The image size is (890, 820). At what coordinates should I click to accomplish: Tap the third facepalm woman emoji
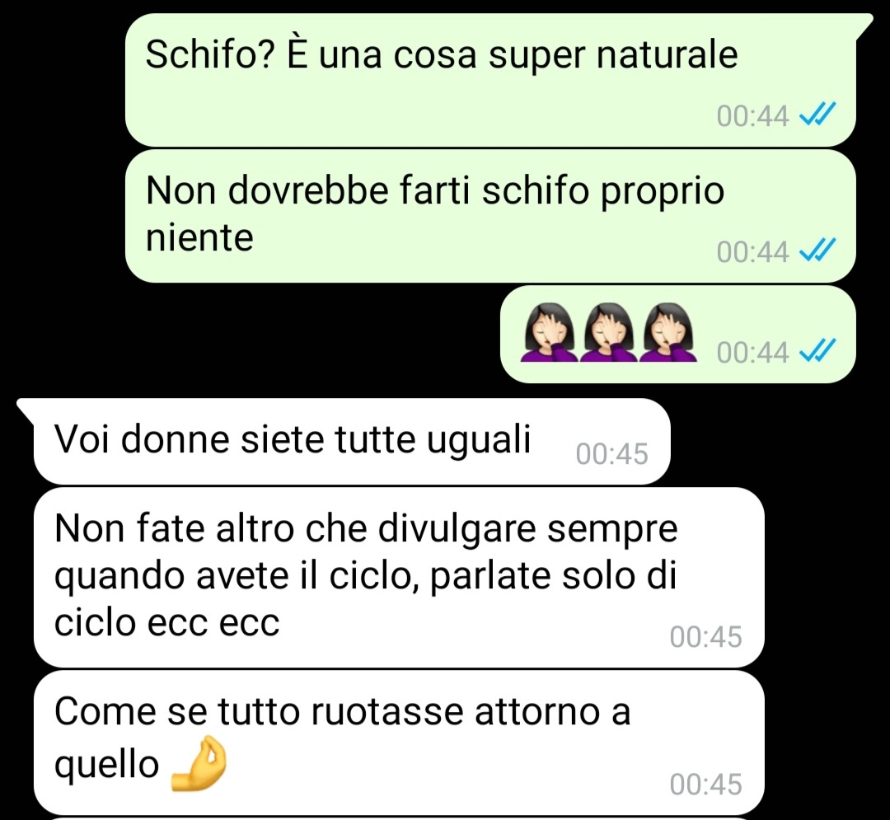[x=668, y=333]
